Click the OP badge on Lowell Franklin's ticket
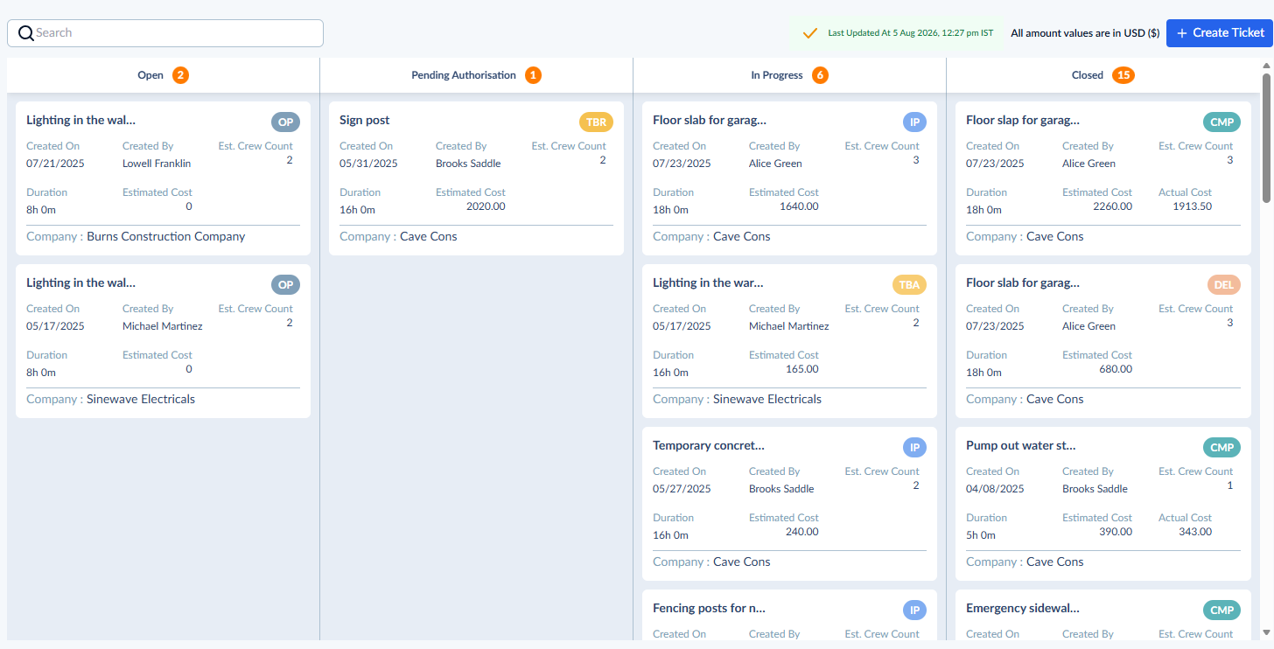1274x649 pixels. click(285, 122)
